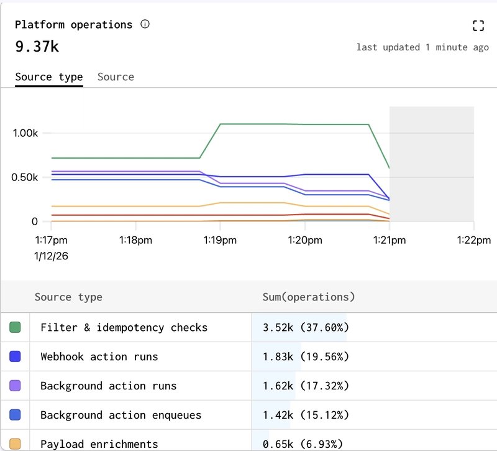Click the 9.37k total operations figure

(x=37, y=47)
